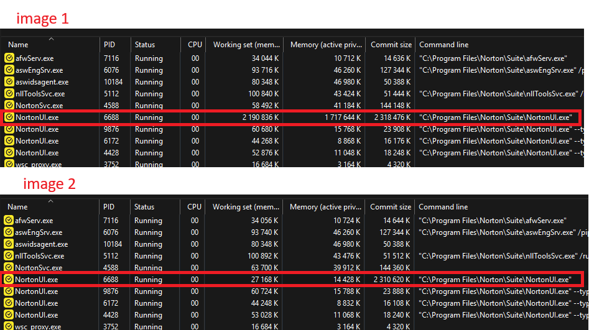
Task: Select the NortonUI.exe row with PID 4428 in image 1
Action: [37, 153]
